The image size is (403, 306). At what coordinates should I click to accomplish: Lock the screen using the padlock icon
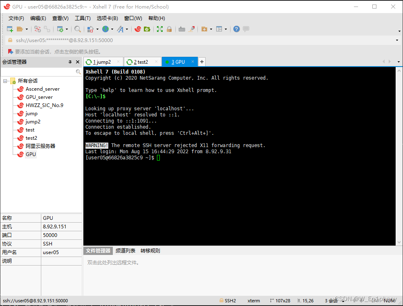pos(169,29)
